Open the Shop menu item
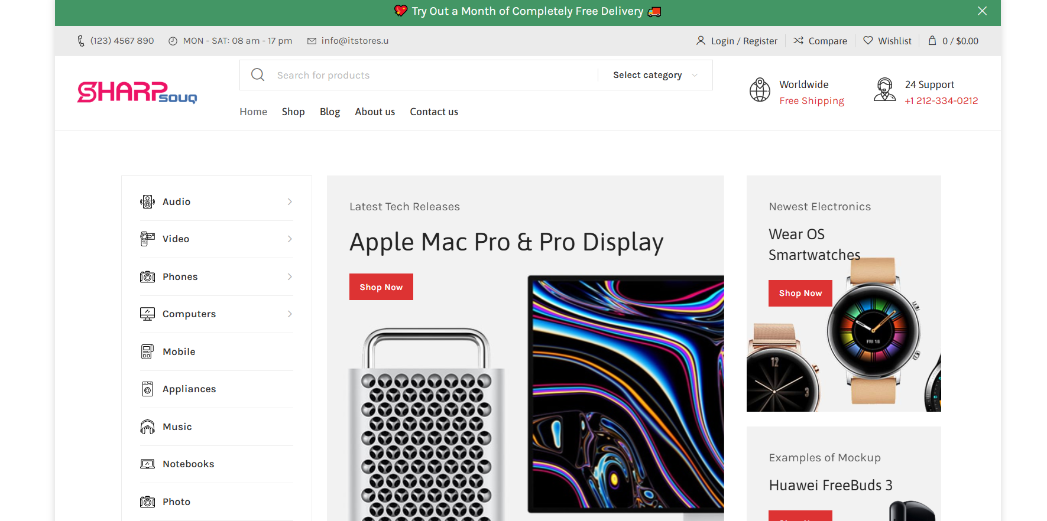 [293, 112]
